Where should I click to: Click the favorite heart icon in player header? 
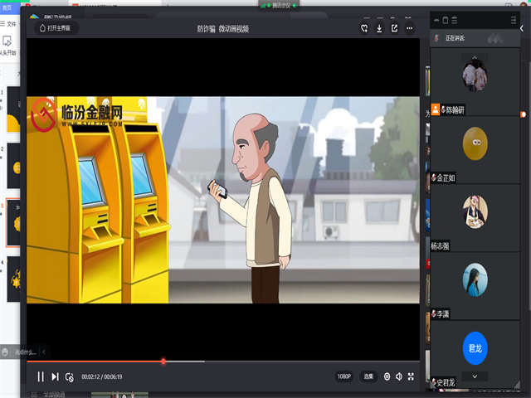coord(364,28)
